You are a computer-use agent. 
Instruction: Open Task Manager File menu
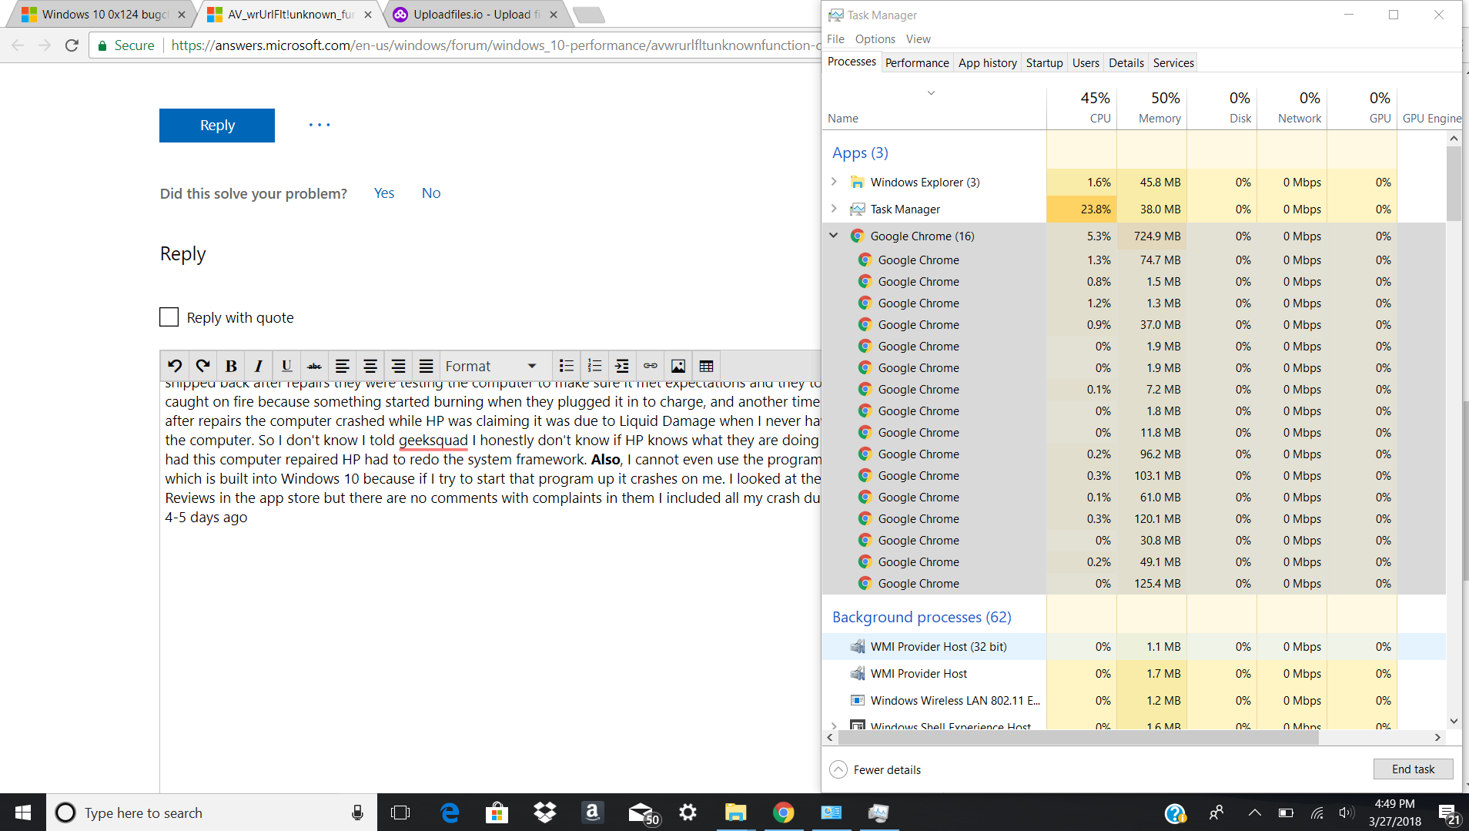click(x=835, y=39)
